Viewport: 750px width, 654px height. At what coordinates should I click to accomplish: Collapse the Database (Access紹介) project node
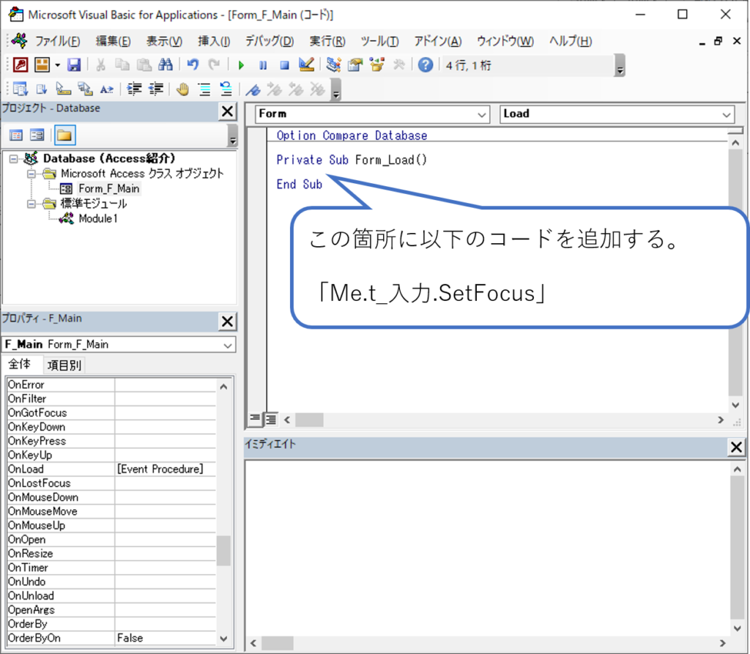click(x=14, y=158)
